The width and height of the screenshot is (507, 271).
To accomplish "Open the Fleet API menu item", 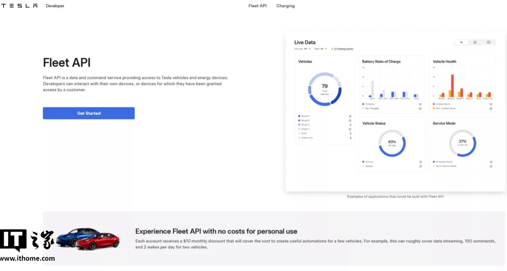I will (258, 6).
